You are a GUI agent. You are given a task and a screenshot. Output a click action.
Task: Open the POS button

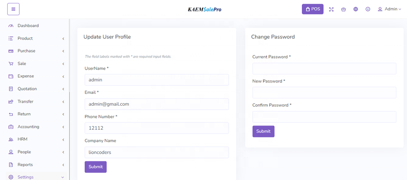click(312, 9)
